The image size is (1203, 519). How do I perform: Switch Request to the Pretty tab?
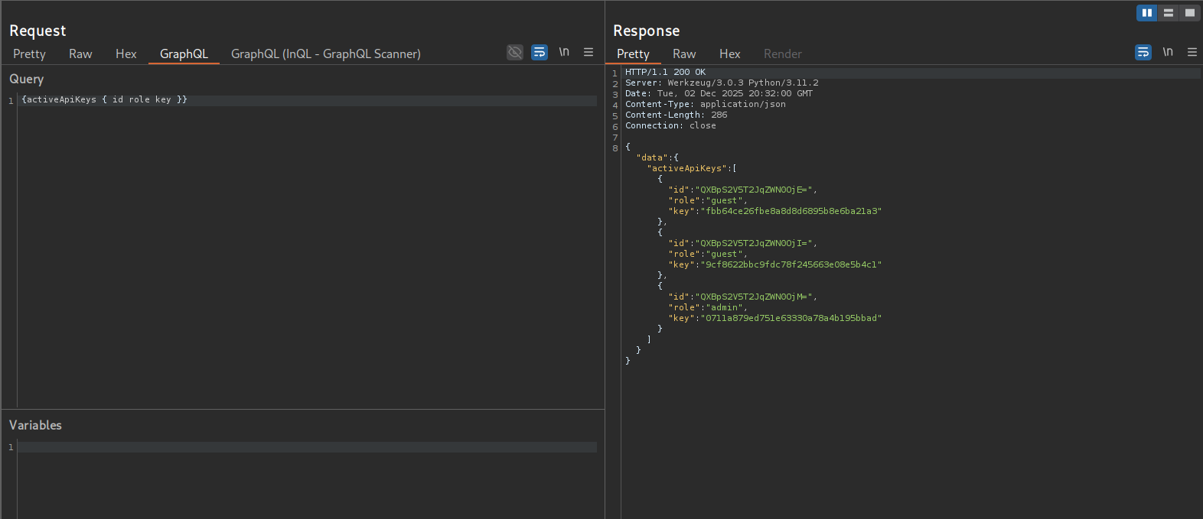point(29,54)
